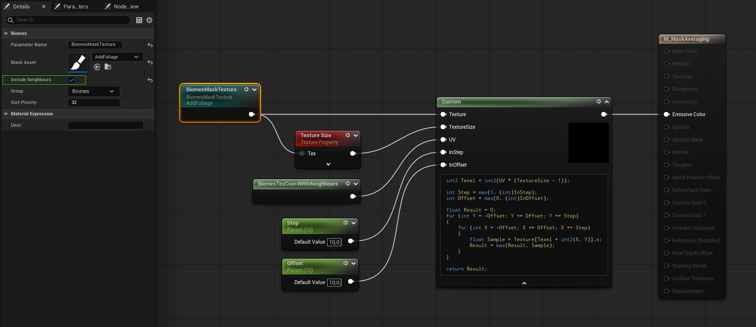
Task: Expand the Texture Size node bottom arrow
Action: pos(328,164)
